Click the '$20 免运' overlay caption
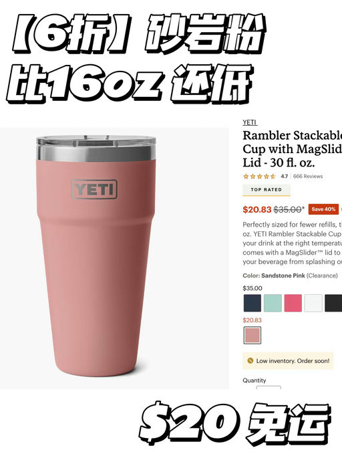The width and height of the screenshot is (342, 456). [x=235, y=423]
